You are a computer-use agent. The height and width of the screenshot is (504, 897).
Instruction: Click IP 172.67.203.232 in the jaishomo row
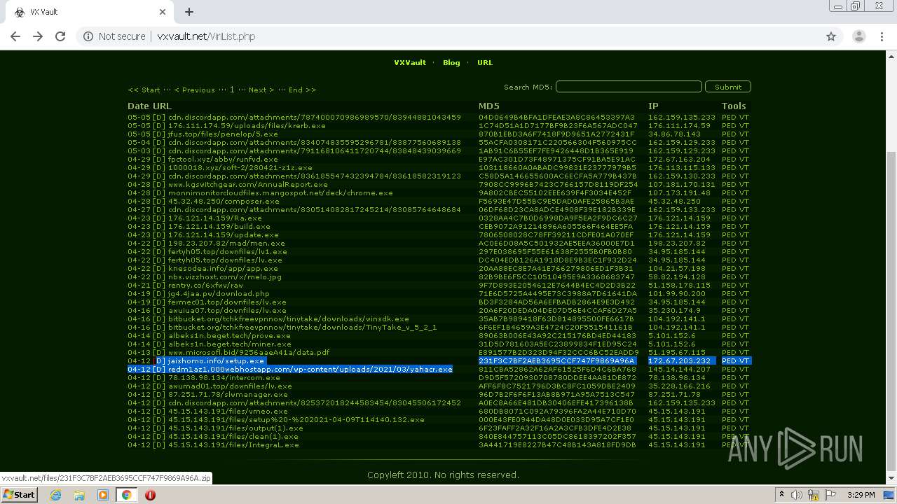click(679, 360)
